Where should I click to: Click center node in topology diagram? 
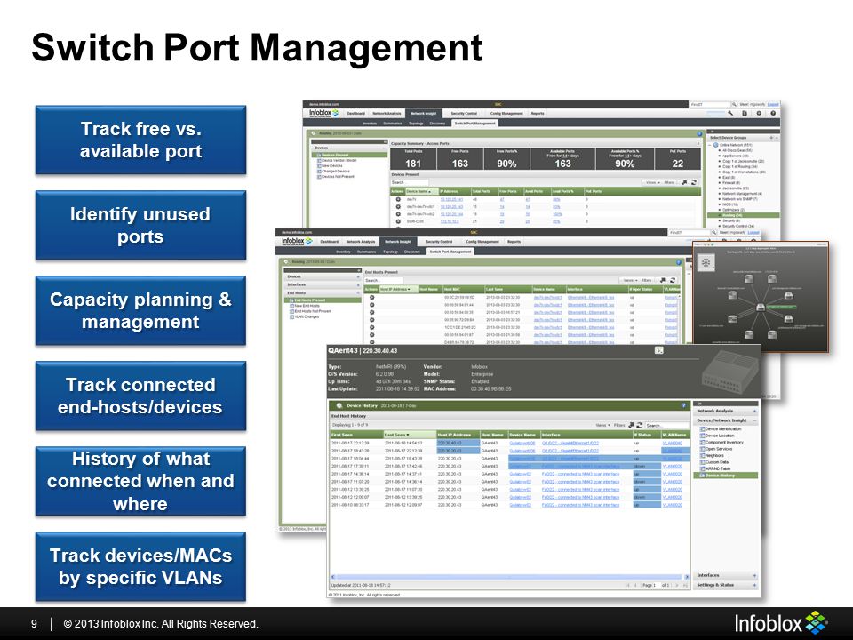(x=760, y=308)
